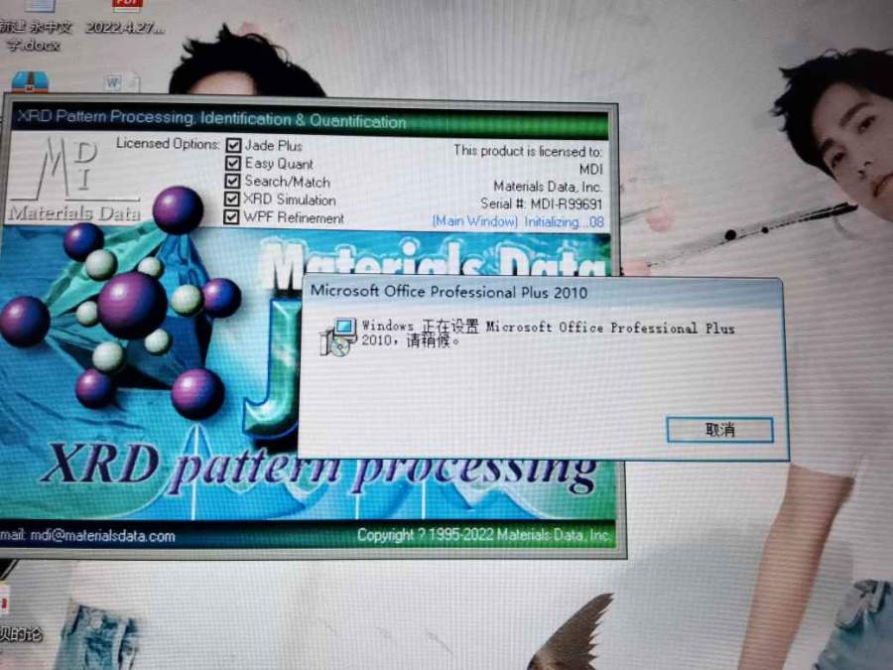Click the 'Licensed Options:' label
Viewport: 893px width, 670px height.
pos(168,144)
